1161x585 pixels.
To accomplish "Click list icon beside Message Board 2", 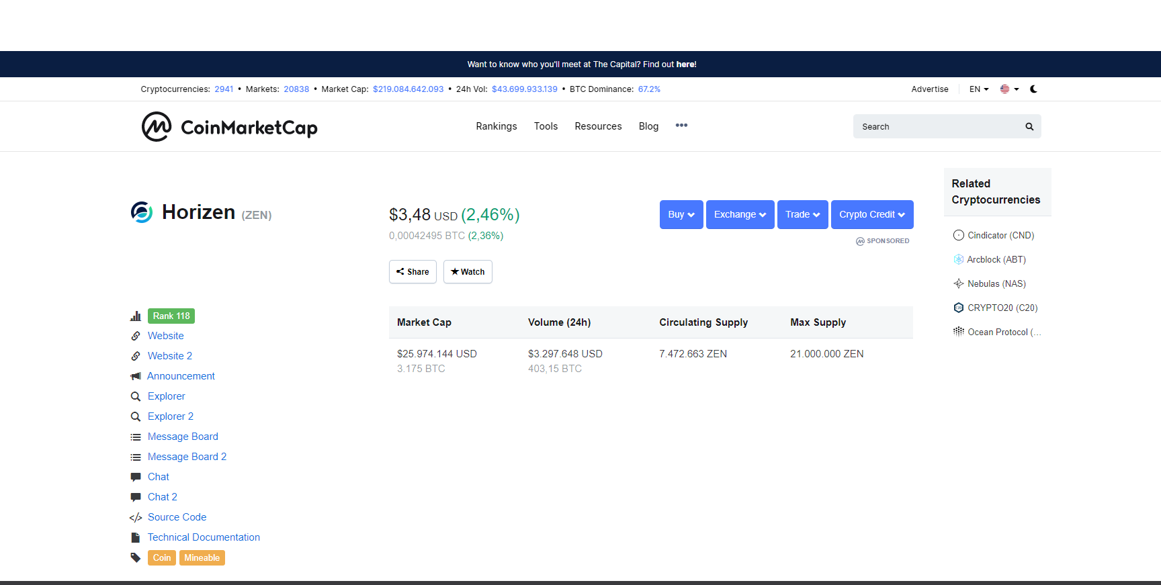I will click(x=136, y=457).
